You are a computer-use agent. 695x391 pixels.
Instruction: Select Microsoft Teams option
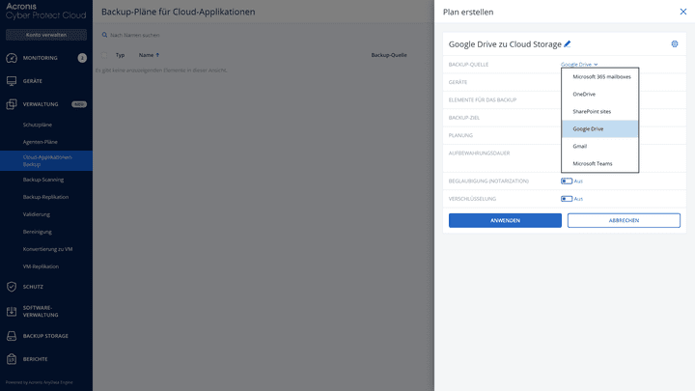point(599,163)
